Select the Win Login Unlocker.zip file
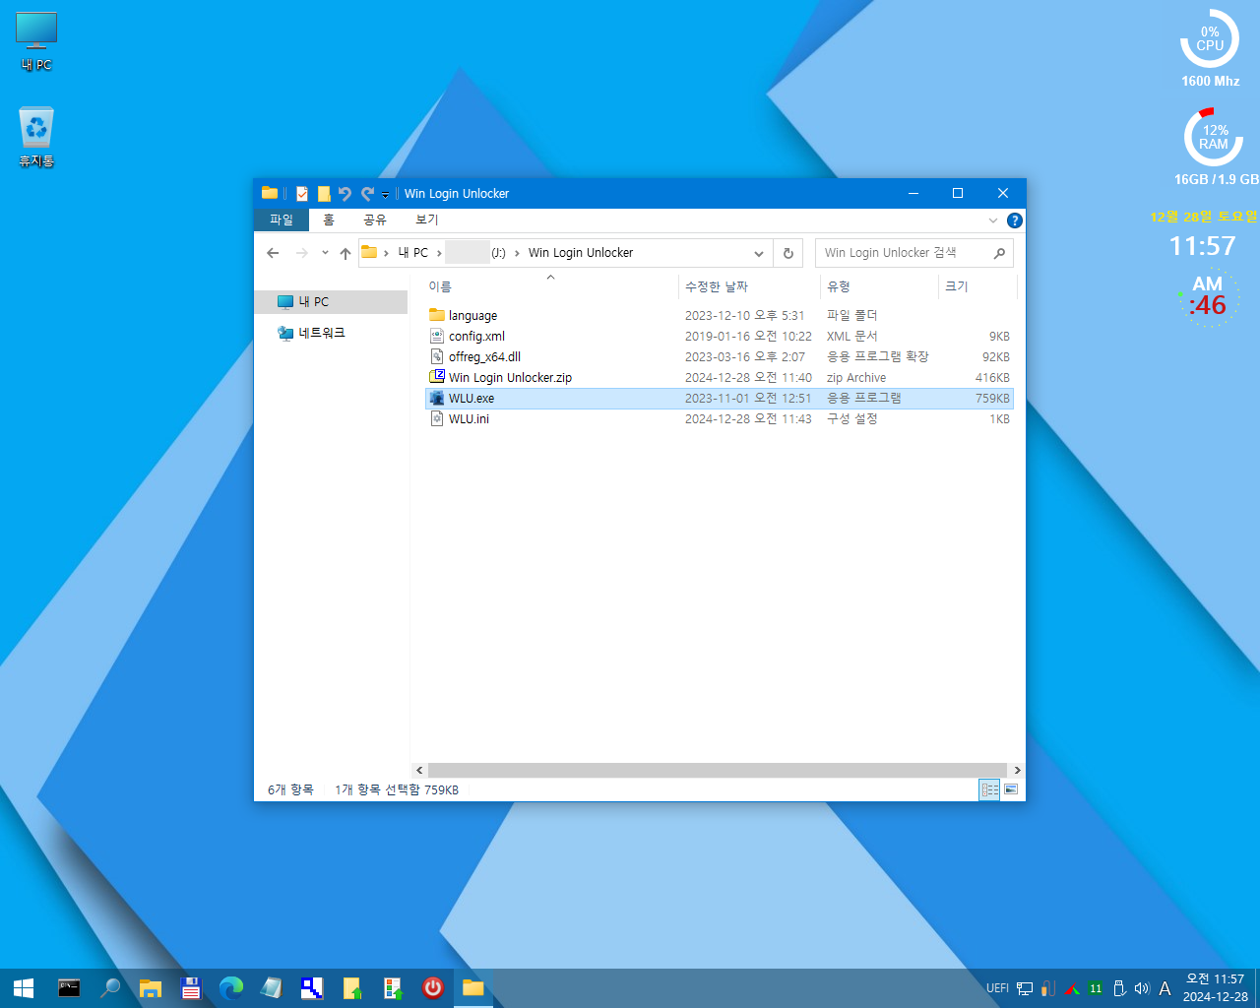1260x1008 pixels. (x=719, y=378)
